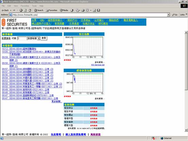Open the File menu
Viewport: 188px width, 141px height.
(3, 6)
